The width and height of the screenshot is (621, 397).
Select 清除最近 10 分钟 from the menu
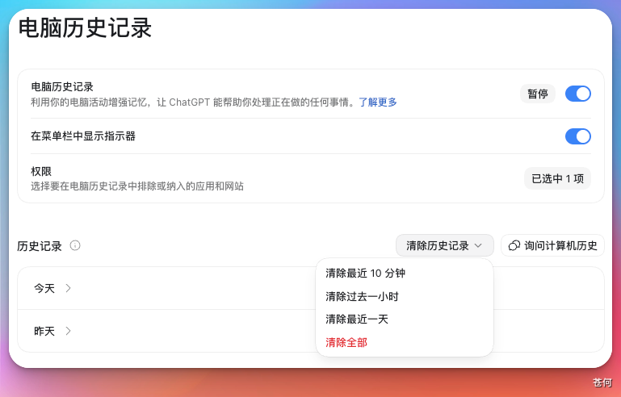click(405, 273)
